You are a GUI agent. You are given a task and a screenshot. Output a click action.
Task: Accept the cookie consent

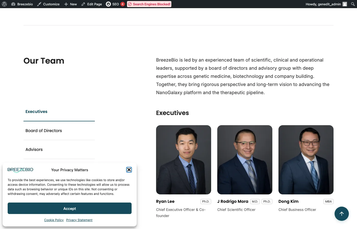pyautogui.click(x=70, y=208)
